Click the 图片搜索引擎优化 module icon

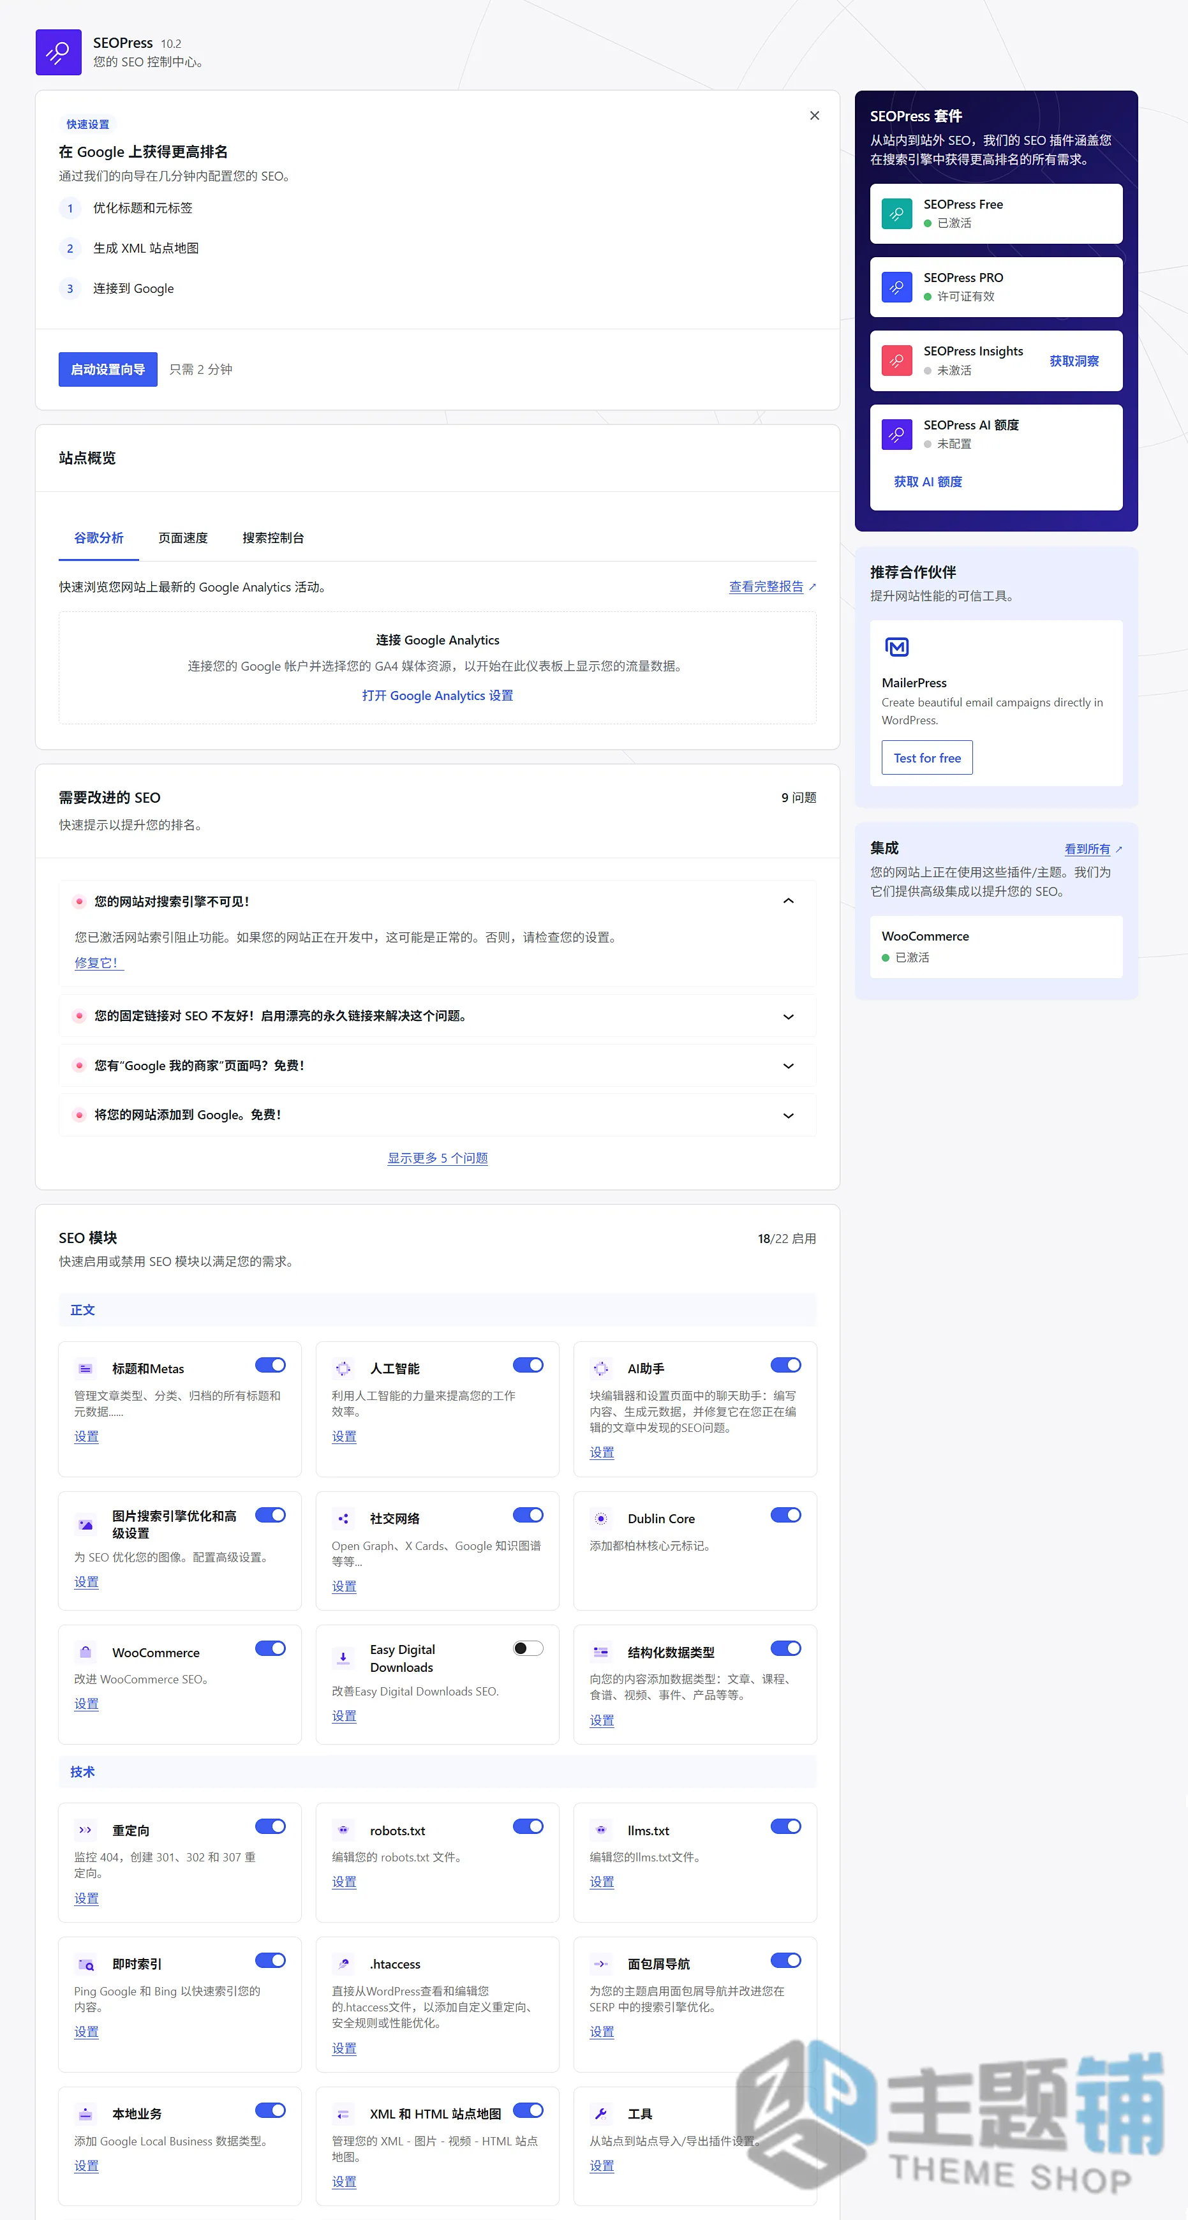[85, 1524]
